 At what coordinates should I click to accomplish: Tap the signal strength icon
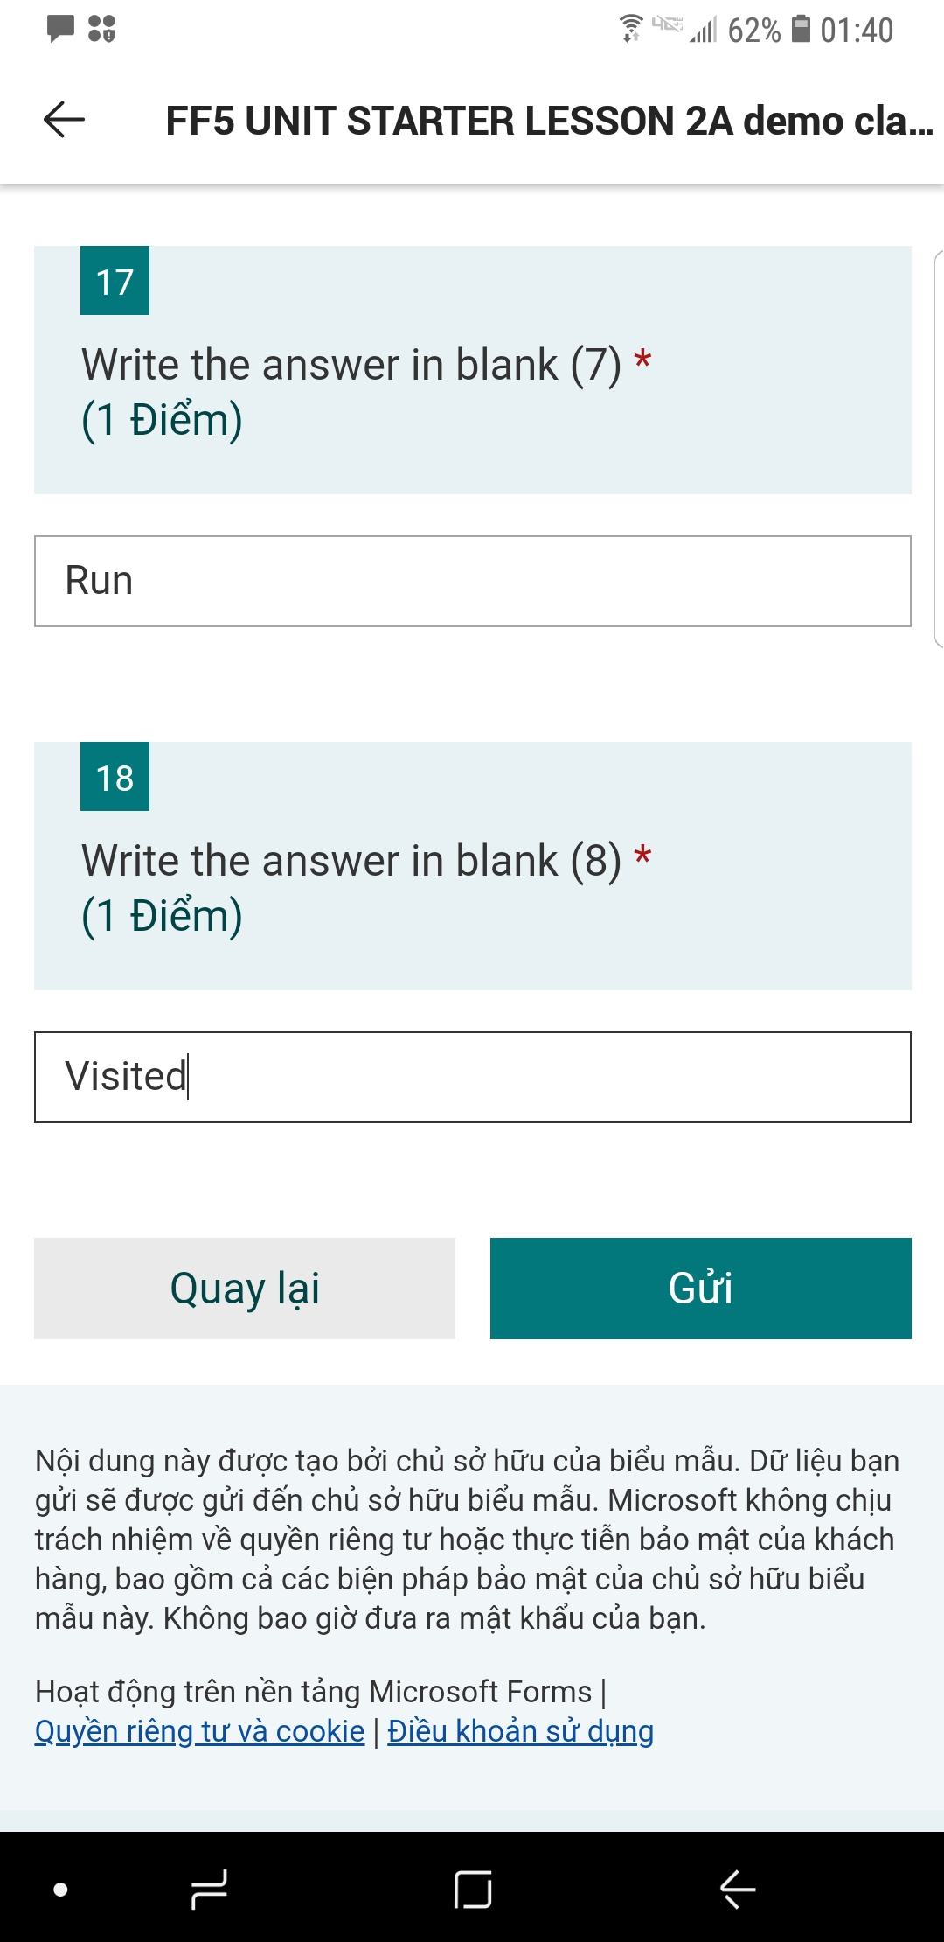point(703,31)
